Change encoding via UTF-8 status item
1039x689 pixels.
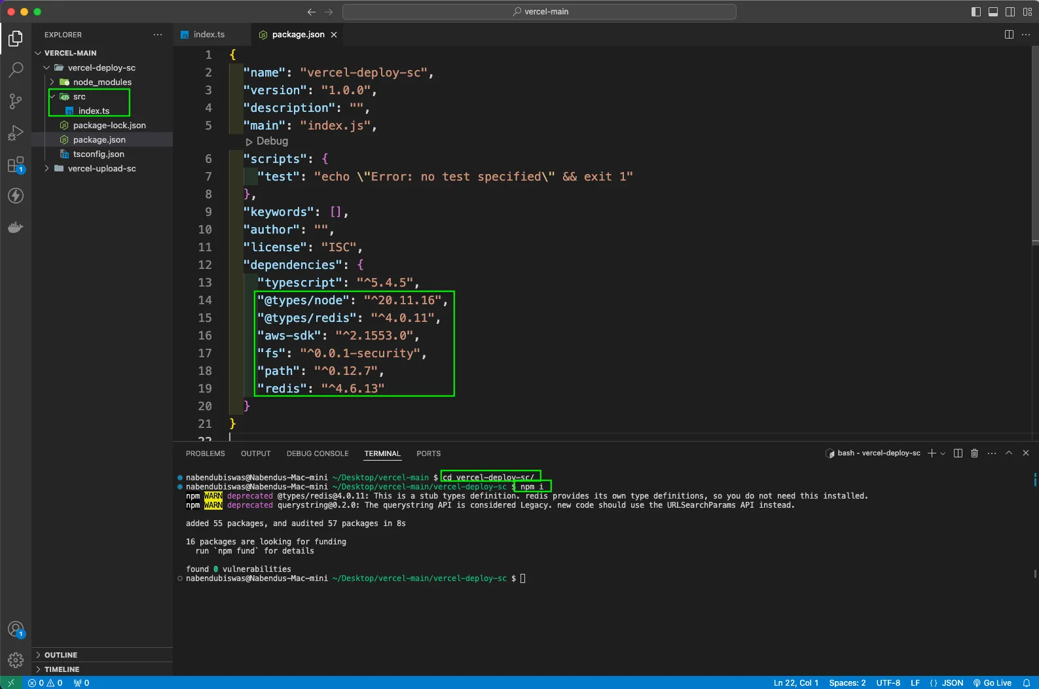pyautogui.click(x=888, y=682)
